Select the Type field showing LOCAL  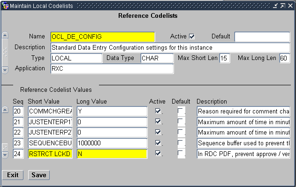tap(76, 58)
